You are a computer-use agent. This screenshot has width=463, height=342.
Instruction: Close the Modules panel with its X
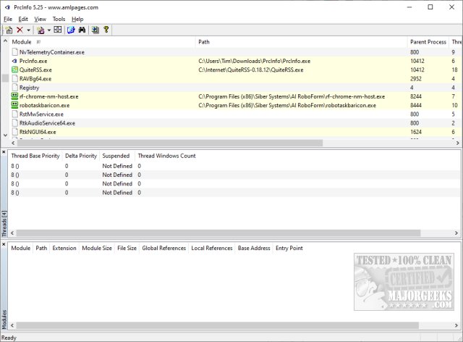[4, 244]
